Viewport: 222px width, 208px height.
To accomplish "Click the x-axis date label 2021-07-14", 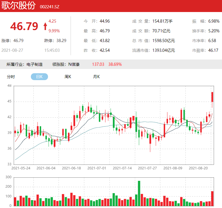I will click(x=122, y=168).
